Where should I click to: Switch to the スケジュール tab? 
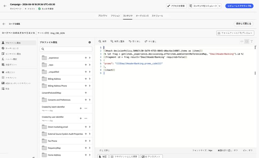tap(157, 16)
